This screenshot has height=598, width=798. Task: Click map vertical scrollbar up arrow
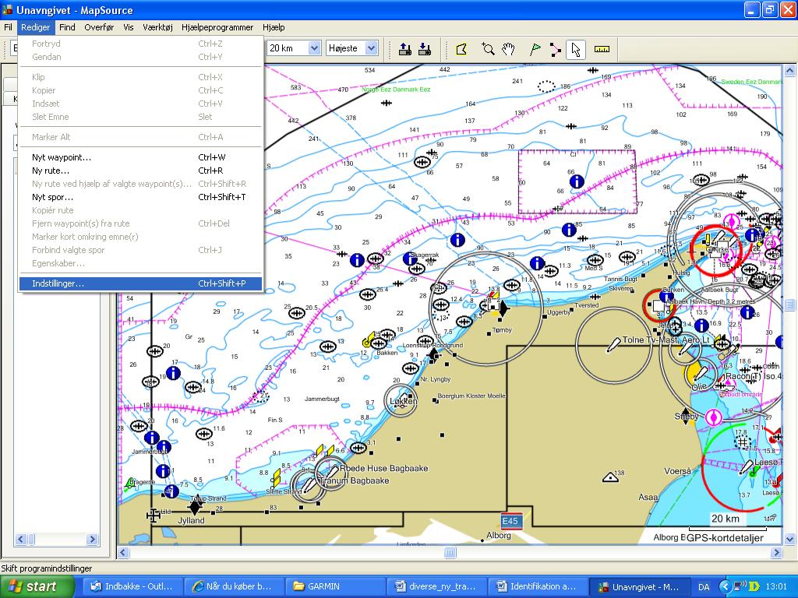790,71
